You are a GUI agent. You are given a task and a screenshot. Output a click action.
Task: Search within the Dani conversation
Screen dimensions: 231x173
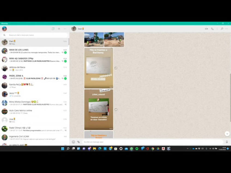pyautogui.click(x=222, y=29)
